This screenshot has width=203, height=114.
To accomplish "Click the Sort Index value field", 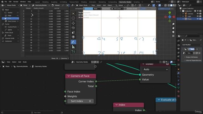I will 81,101.
